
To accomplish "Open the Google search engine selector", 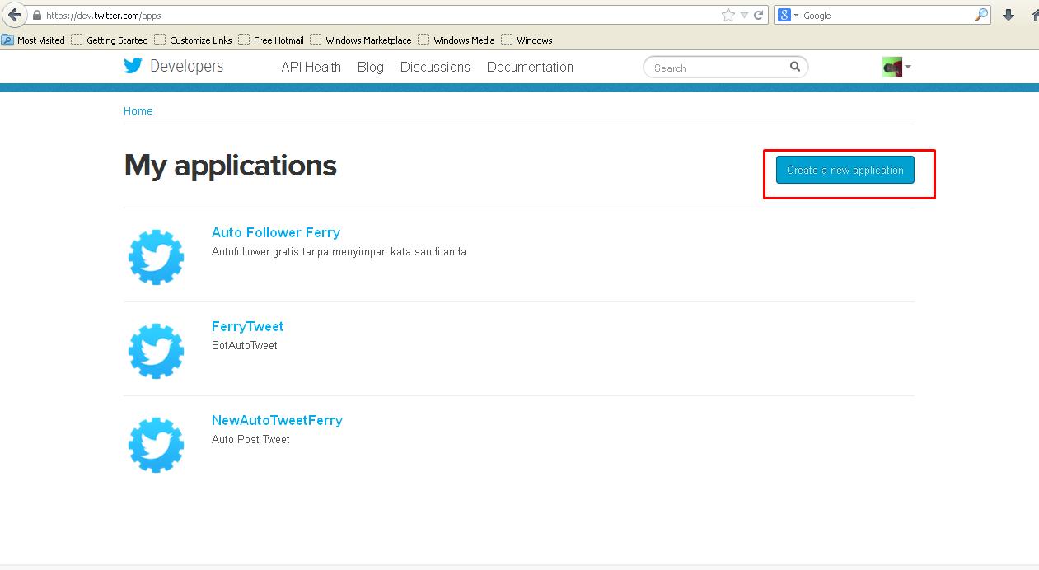I will pyautogui.click(x=789, y=15).
